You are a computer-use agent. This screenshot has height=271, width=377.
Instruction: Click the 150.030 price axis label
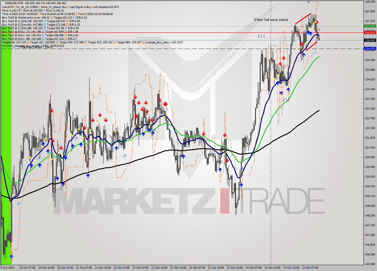tap(370, 176)
